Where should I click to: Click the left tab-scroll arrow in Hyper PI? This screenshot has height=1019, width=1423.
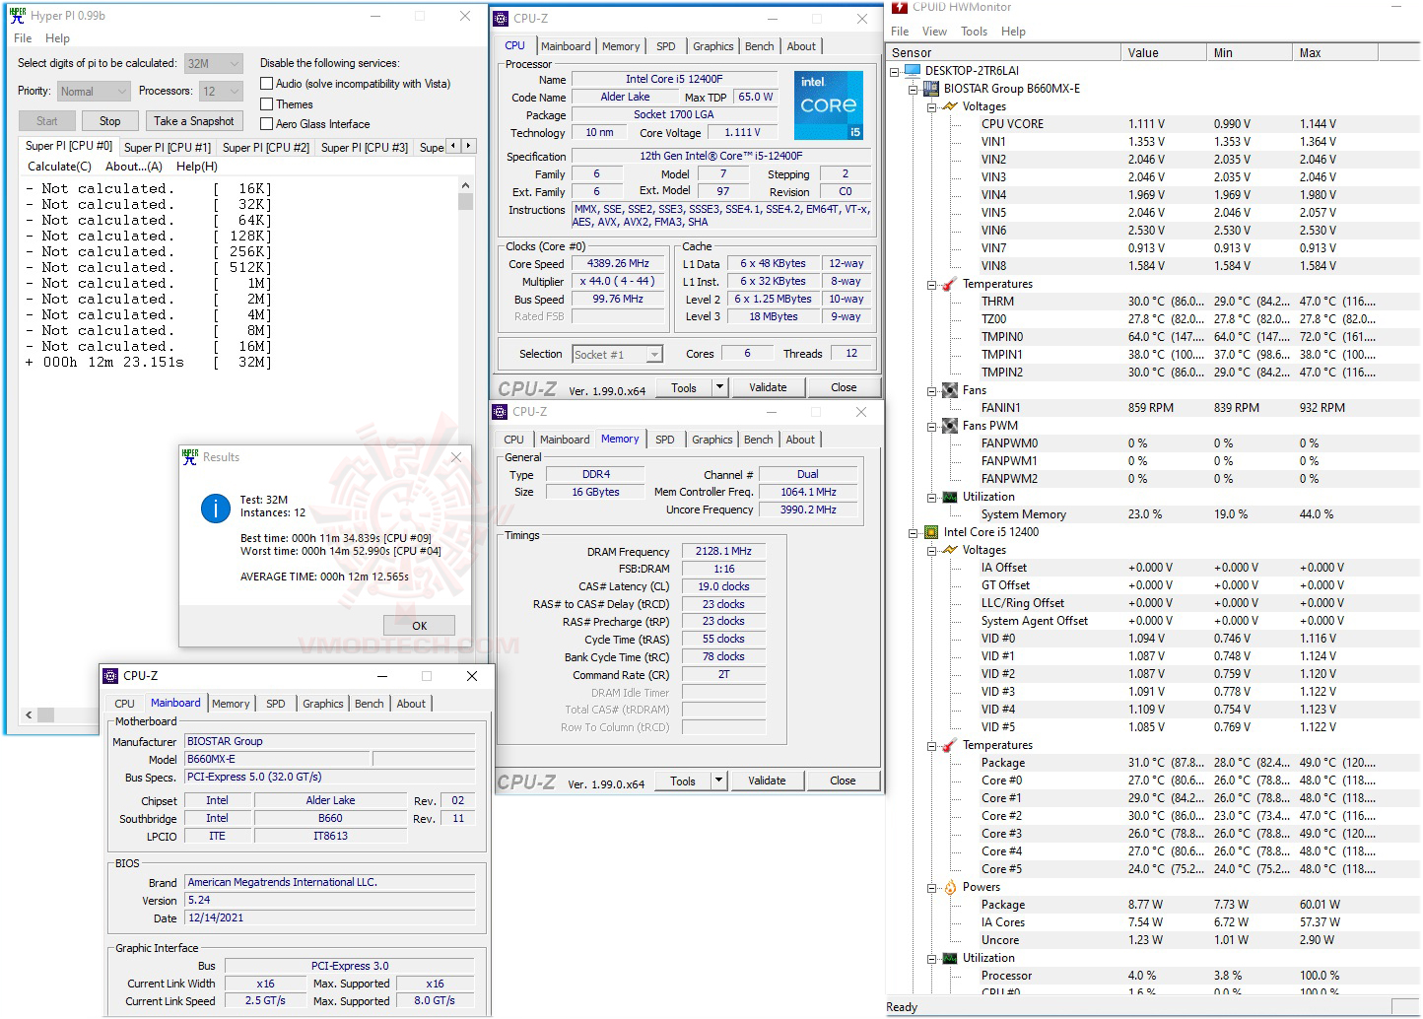coord(453,146)
